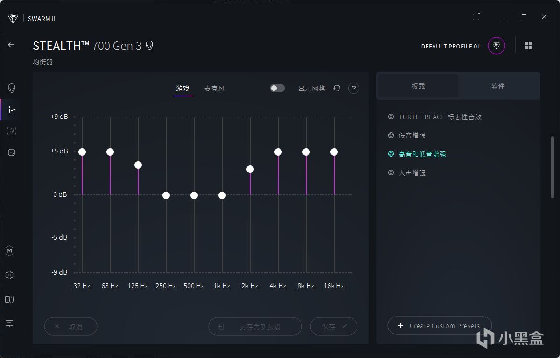This screenshot has width=560, height=358.
Task: Click the 63 Hz slider handle
Action: click(110, 152)
